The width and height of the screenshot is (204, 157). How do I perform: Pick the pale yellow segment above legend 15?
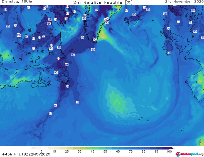tap(51, 148)
